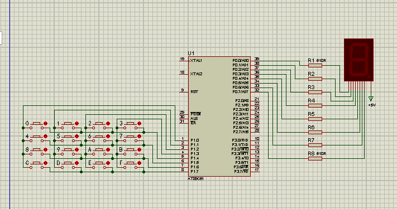
Task: Select resistor R5
Action: pos(315,119)
